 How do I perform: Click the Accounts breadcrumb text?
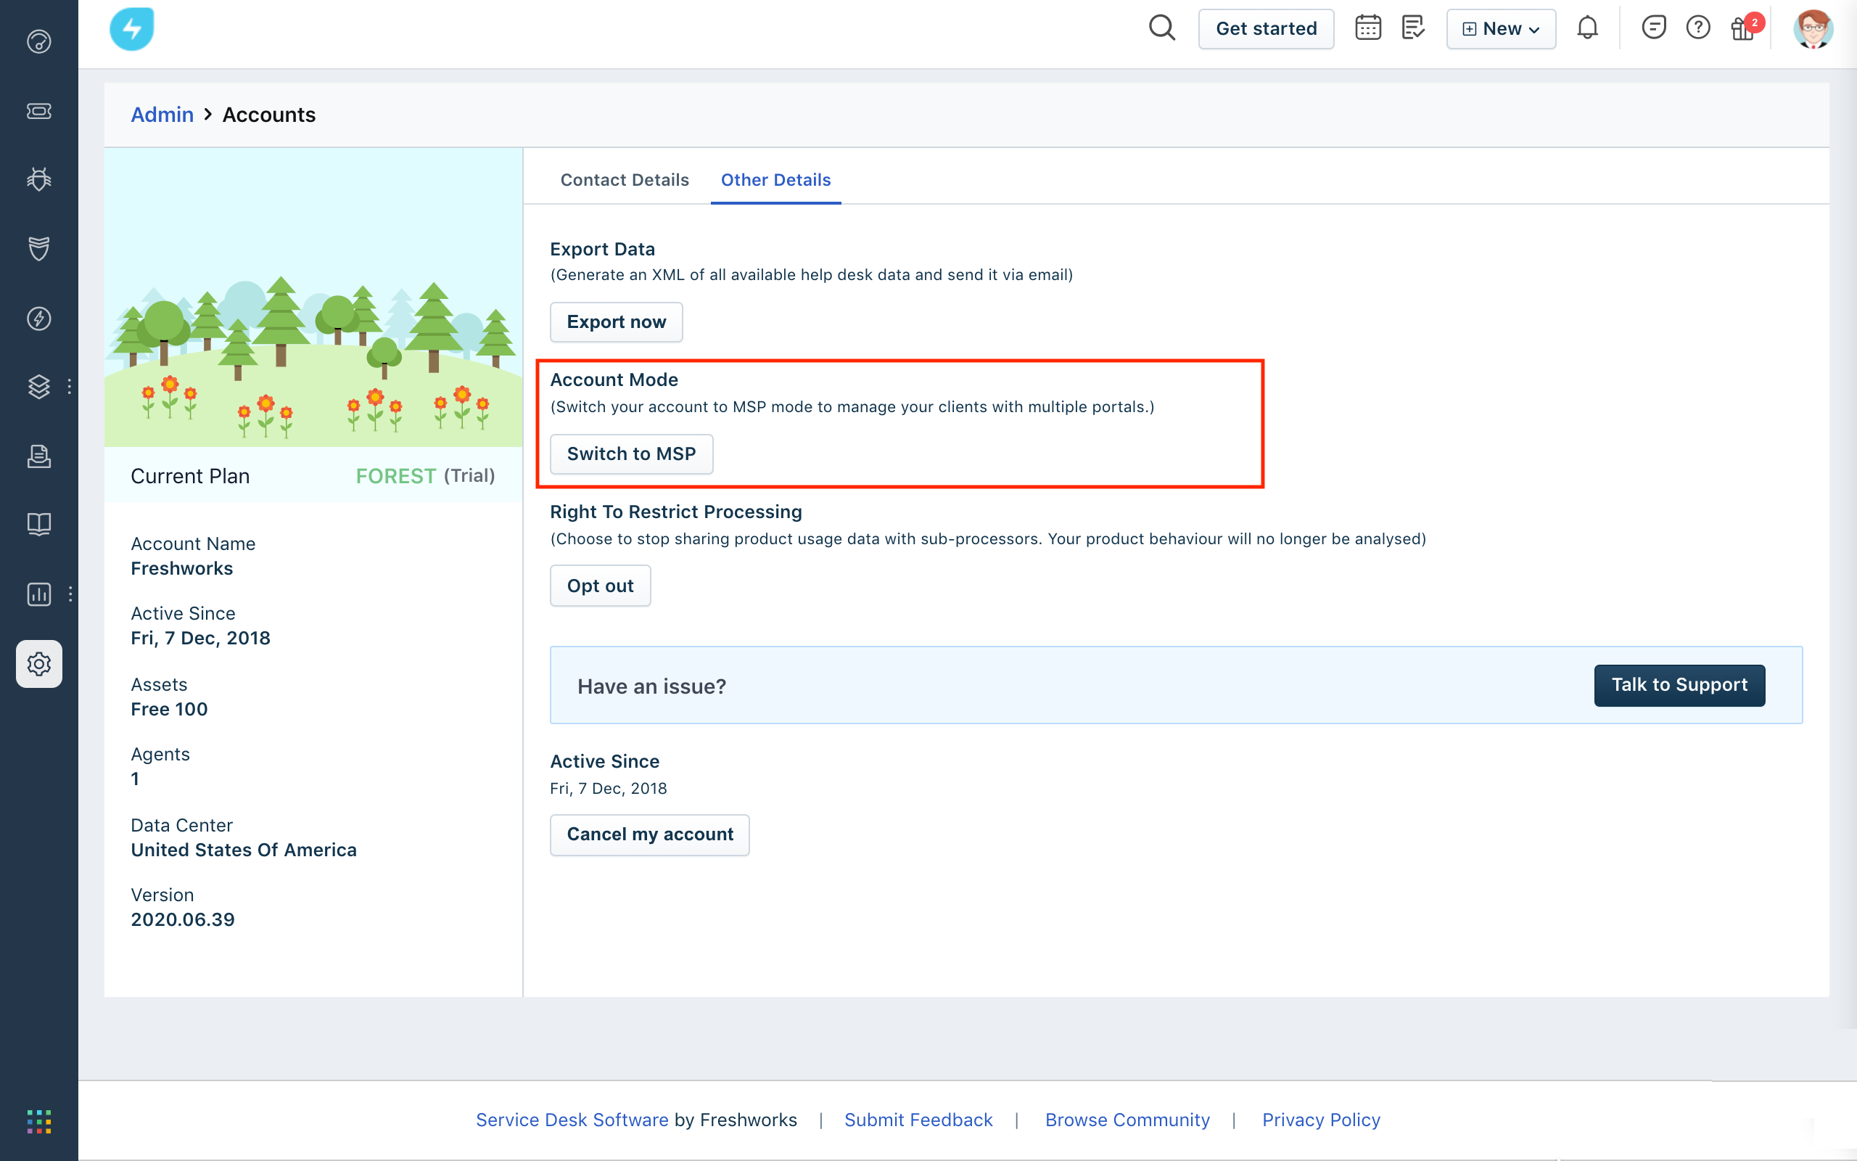tap(268, 115)
